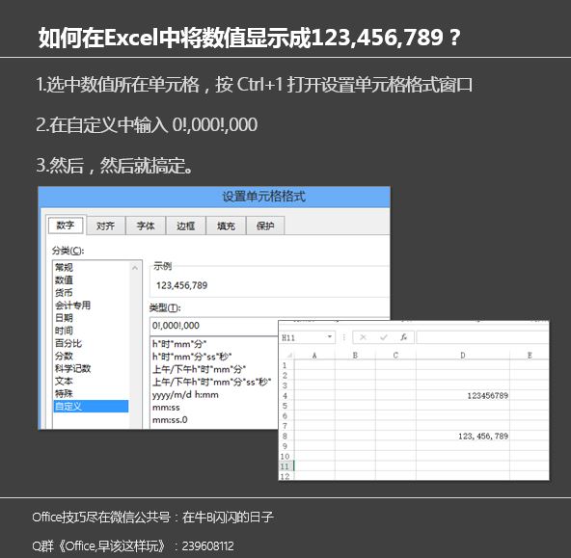
Task: Pick the 时间 category
Action: pos(91,331)
